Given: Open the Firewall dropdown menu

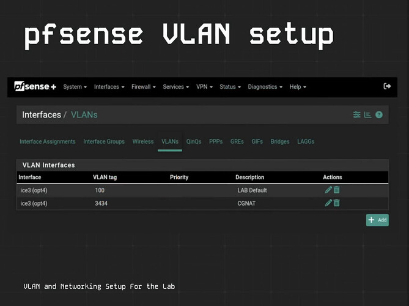Looking at the screenshot, I should point(144,87).
